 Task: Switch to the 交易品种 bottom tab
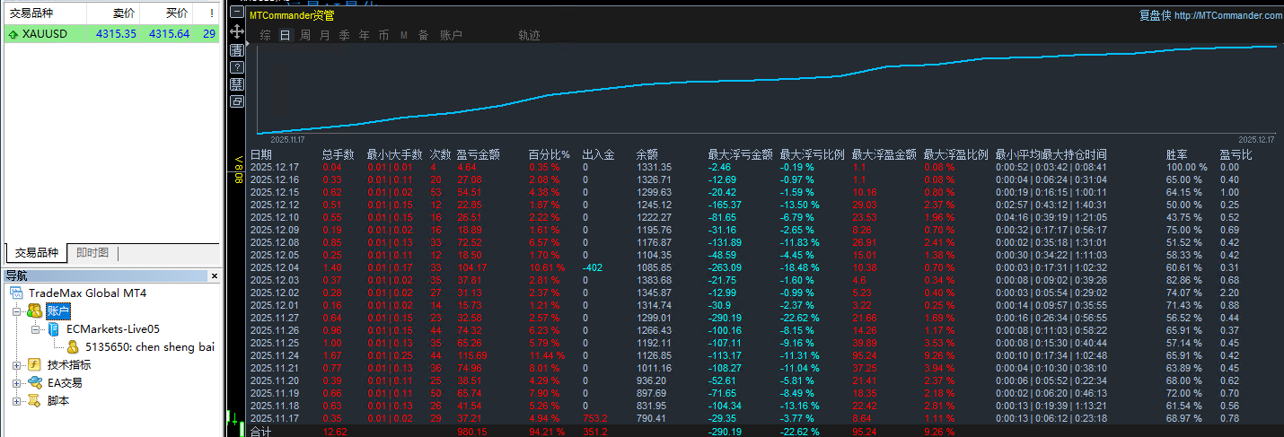37,253
